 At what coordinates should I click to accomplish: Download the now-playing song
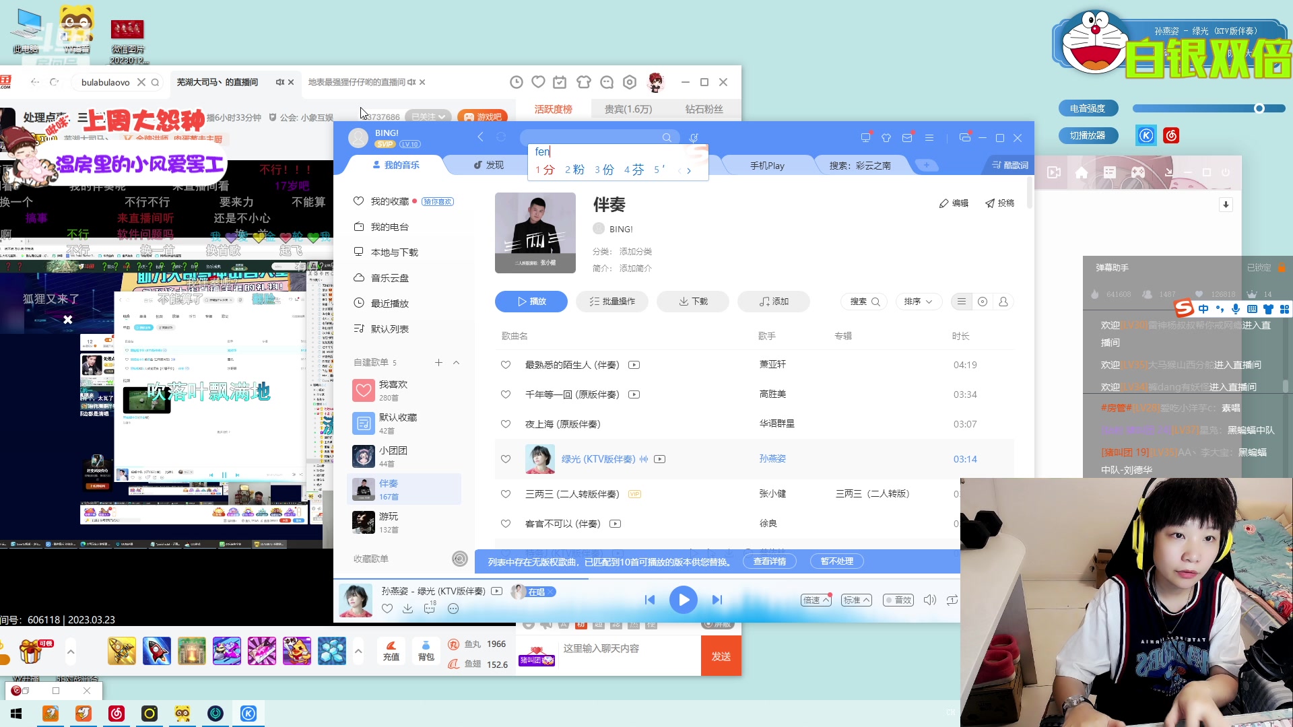408,609
